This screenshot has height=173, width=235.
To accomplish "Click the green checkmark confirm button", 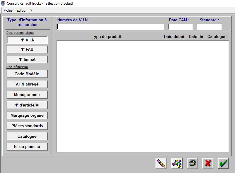I will 223,163.
